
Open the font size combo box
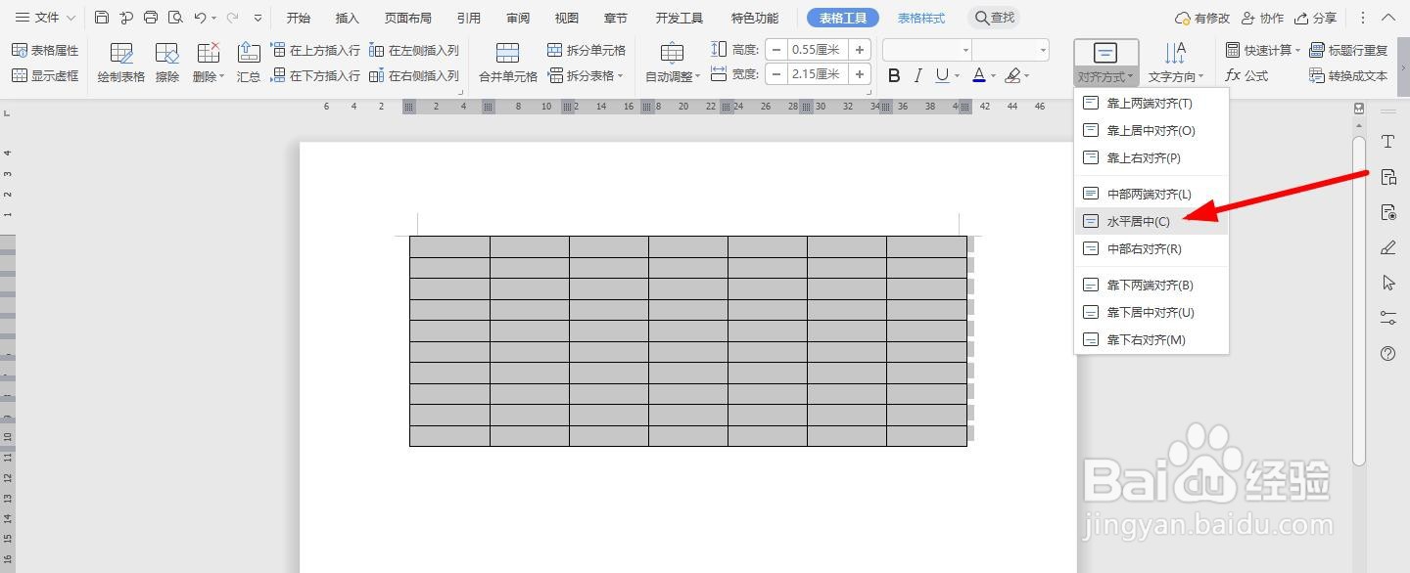click(x=1010, y=50)
